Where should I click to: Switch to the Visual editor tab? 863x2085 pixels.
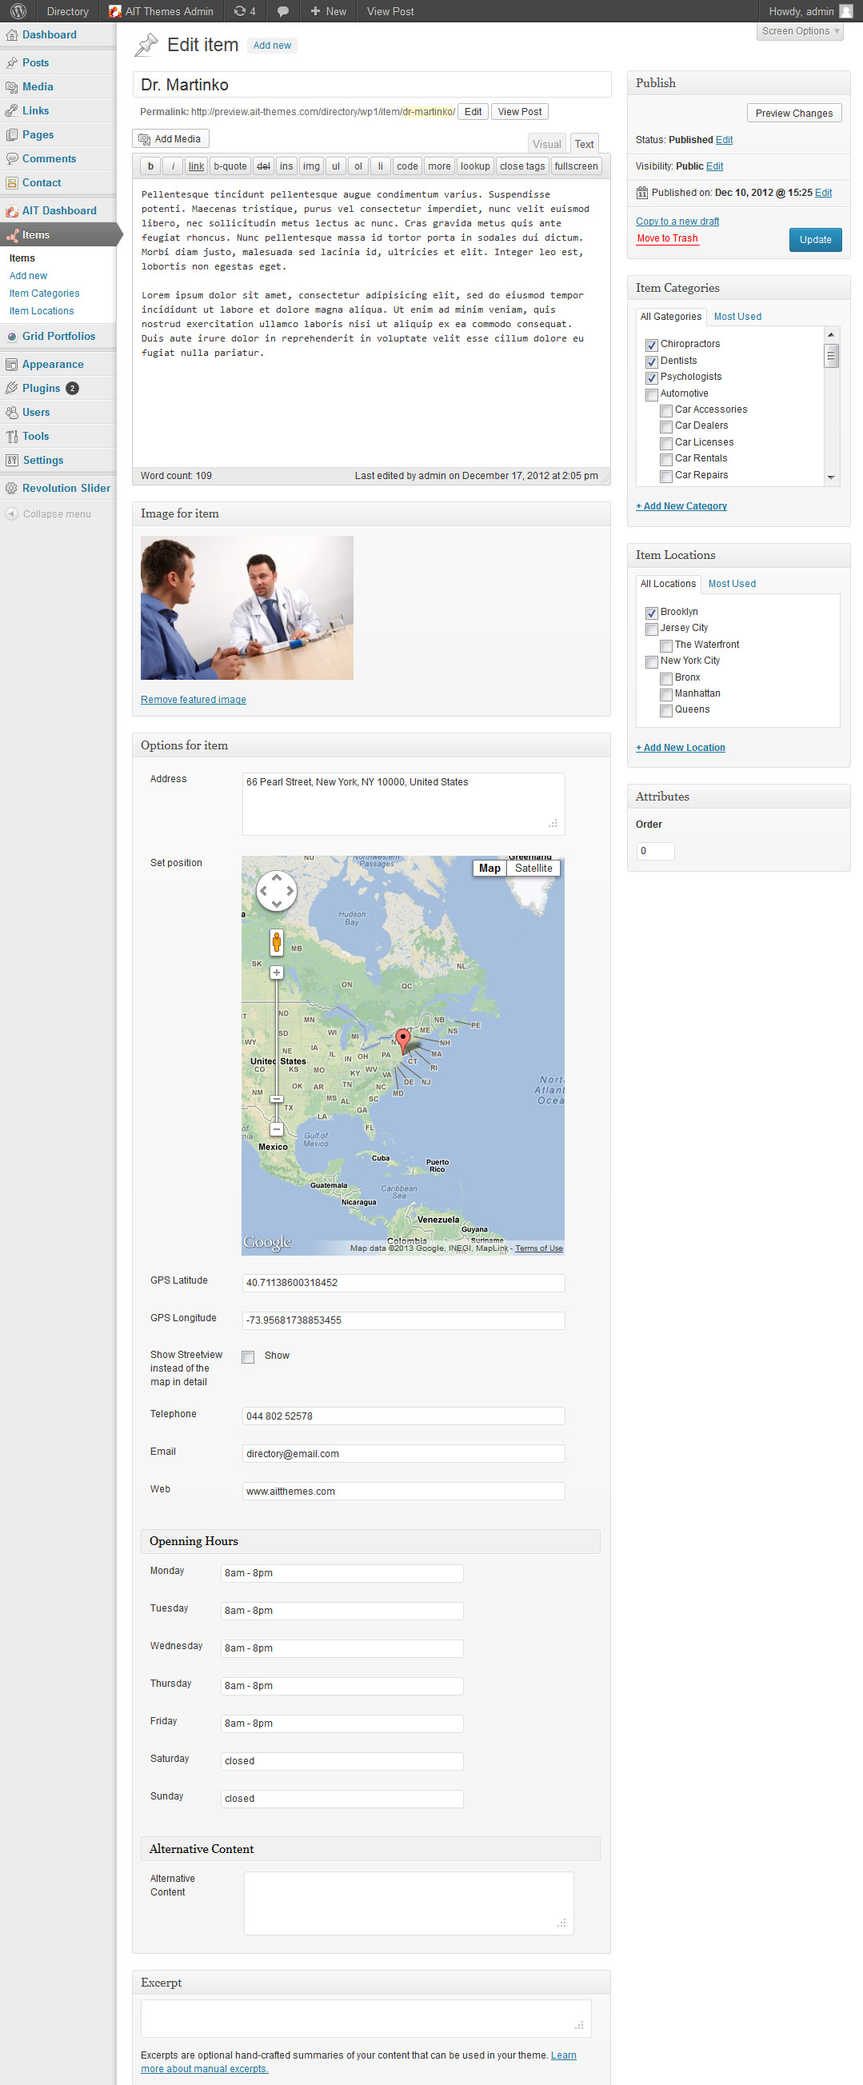tap(546, 144)
